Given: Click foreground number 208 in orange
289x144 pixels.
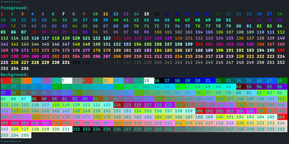Looking at the screenshot, I should click(x=117, y=57).
